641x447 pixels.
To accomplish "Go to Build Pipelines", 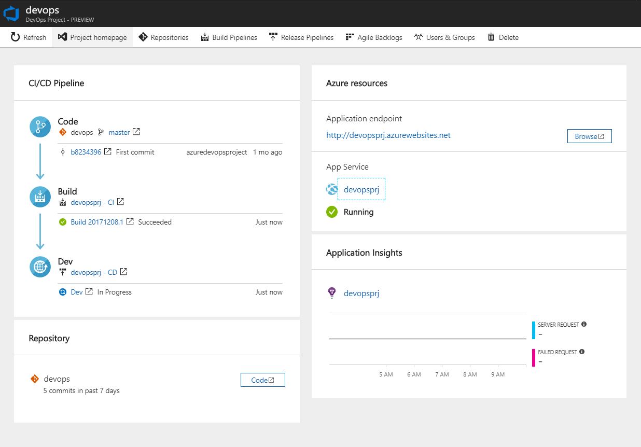I will 229,37.
